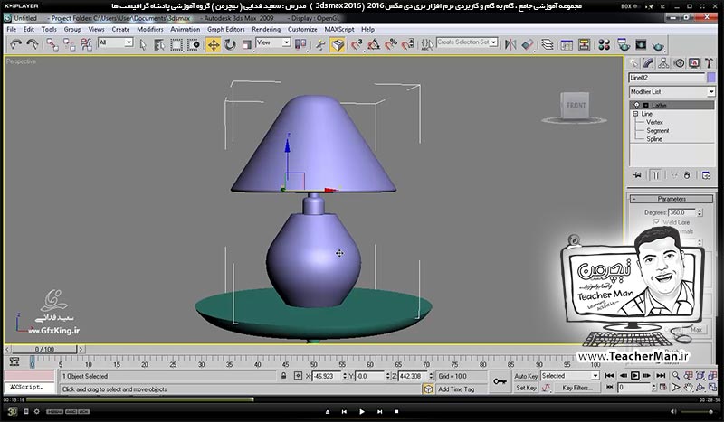Image resolution: width=724 pixels, height=422 pixels.
Task: Toggle Absolute/Offset transform type-in mode
Action: pos(299,376)
